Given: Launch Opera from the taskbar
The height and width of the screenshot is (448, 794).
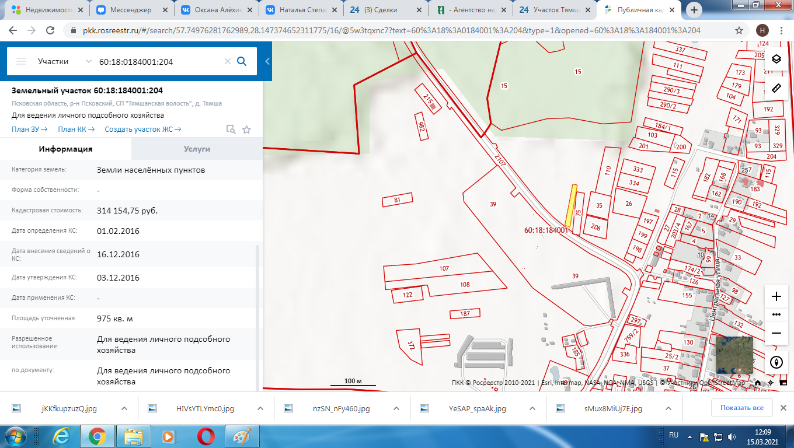Looking at the screenshot, I should tap(205, 436).
